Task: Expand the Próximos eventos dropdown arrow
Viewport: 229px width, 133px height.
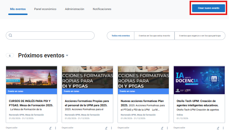Action: point(67,56)
